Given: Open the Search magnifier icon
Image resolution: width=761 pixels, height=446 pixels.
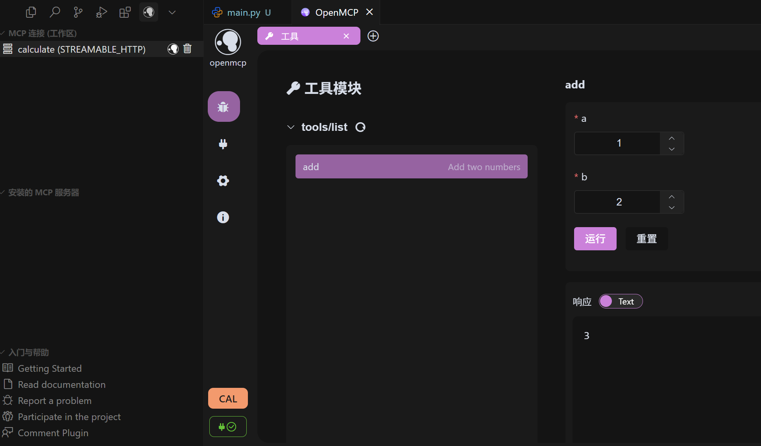Looking at the screenshot, I should coord(55,12).
